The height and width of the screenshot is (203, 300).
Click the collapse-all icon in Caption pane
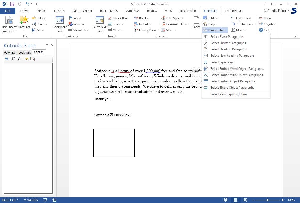pyautogui.click(x=32, y=59)
